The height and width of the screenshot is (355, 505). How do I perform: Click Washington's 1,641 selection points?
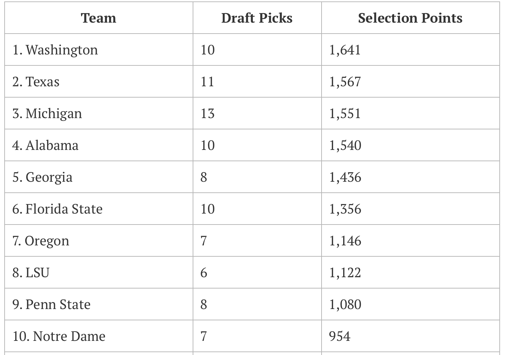tap(345, 50)
